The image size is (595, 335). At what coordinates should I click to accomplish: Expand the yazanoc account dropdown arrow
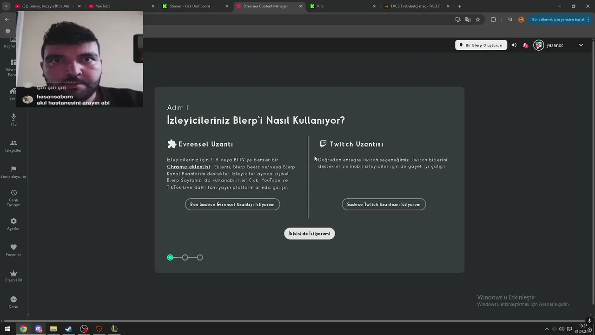click(x=581, y=45)
